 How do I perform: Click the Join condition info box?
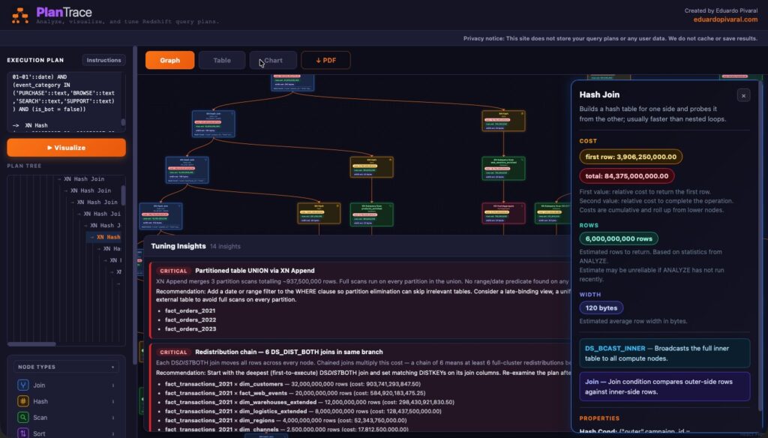664,386
